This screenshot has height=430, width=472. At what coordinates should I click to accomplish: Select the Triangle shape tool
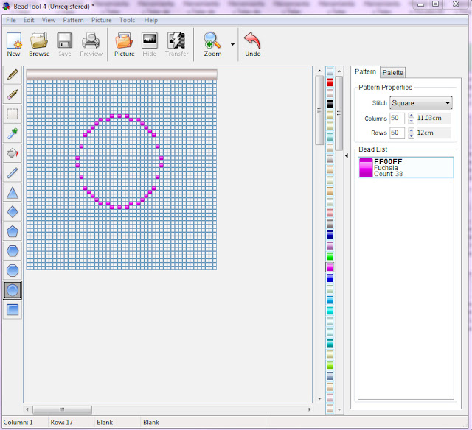(x=13, y=193)
